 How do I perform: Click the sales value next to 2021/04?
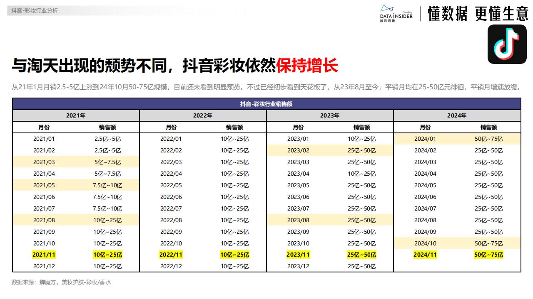click(x=107, y=174)
